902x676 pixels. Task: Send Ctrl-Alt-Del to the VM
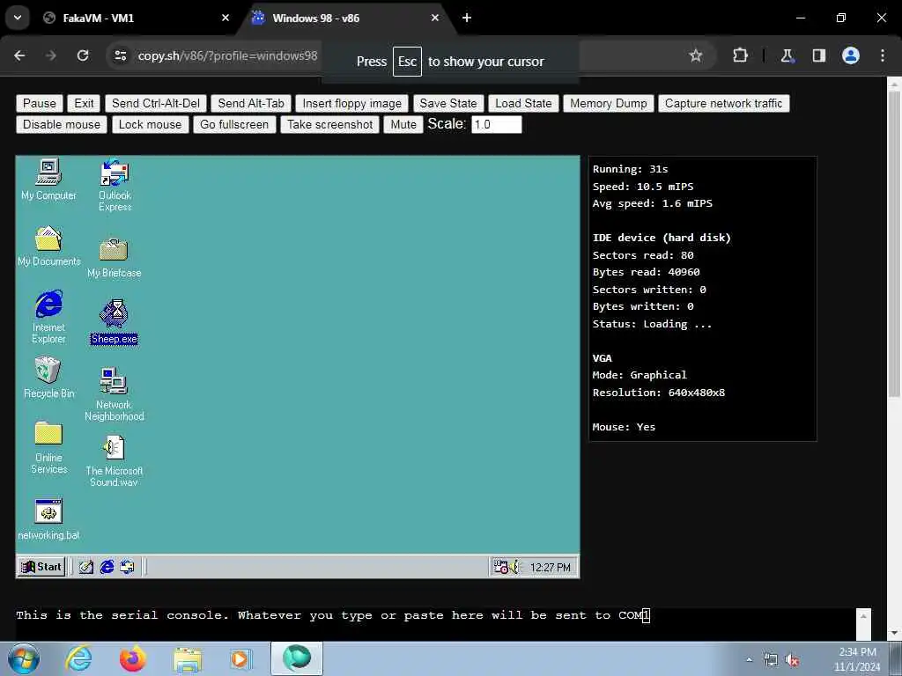156,104
